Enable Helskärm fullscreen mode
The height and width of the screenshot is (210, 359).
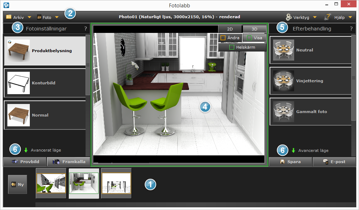(x=231, y=47)
